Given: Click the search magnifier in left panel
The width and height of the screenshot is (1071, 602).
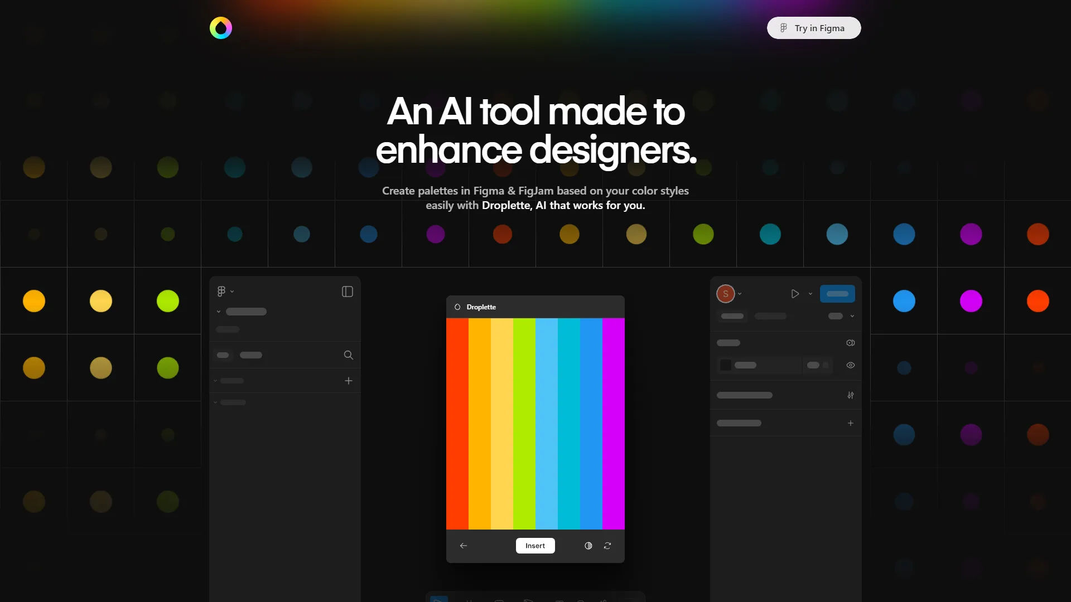Looking at the screenshot, I should pyautogui.click(x=348, y=355).
